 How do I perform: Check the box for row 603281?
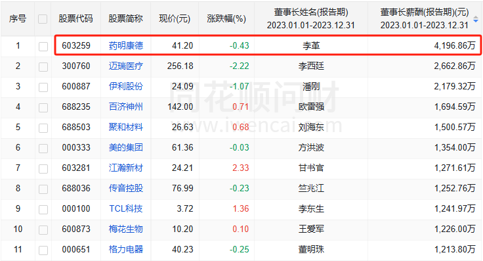click(x=43, y=169)
